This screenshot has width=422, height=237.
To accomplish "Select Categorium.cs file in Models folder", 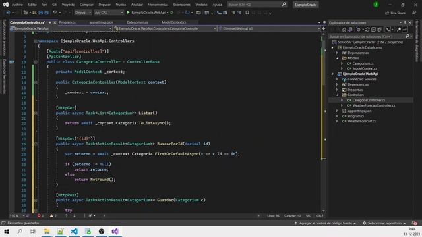I will 363,63.
